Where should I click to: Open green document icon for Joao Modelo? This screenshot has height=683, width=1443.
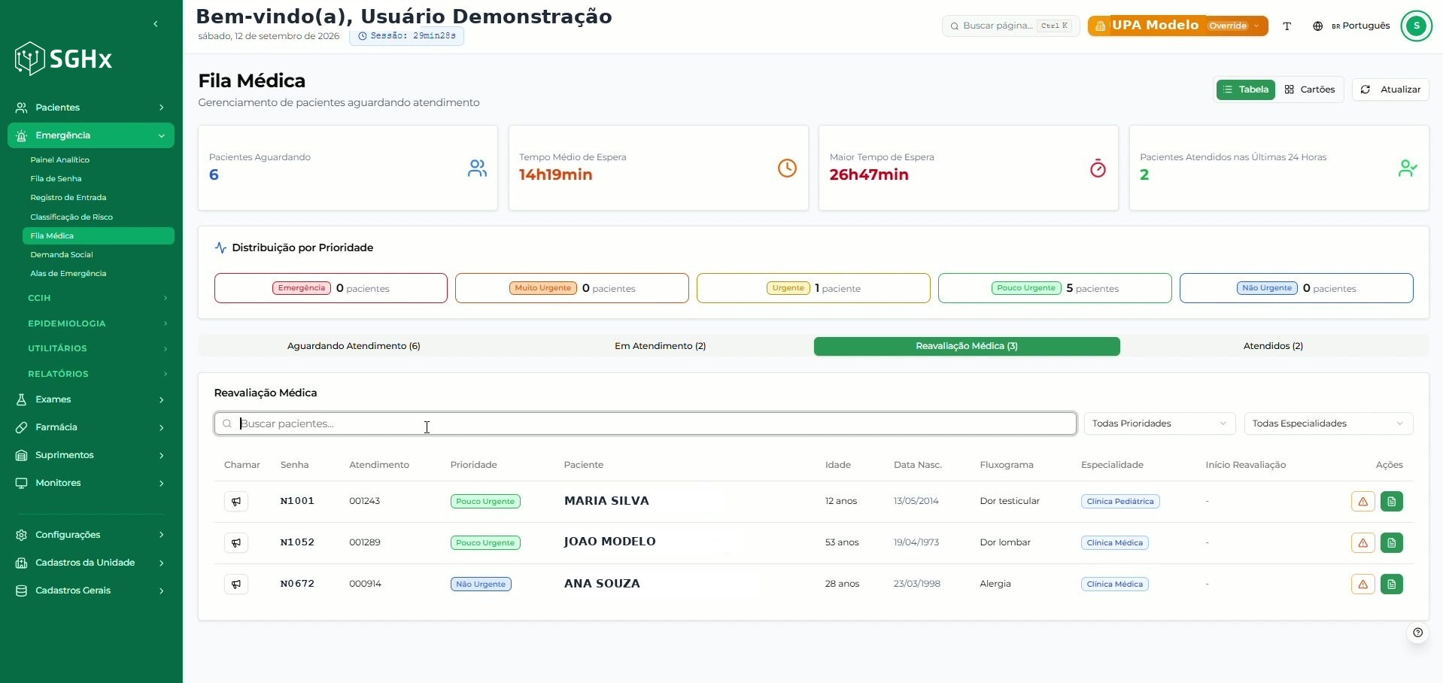tap(1392, 542)
